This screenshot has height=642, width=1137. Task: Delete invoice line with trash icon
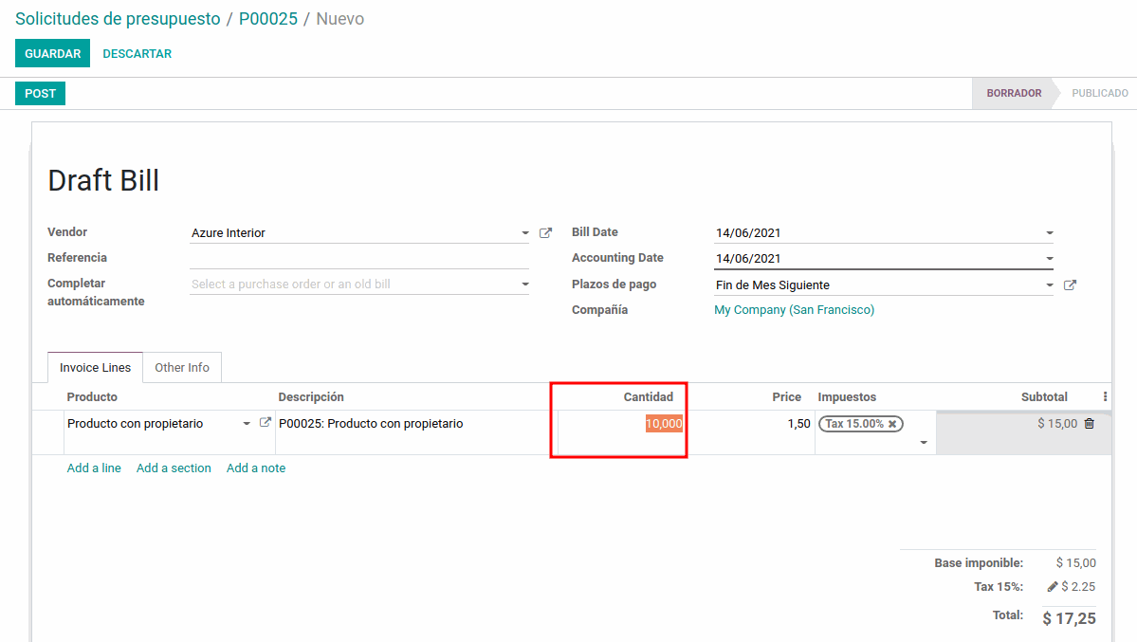click(1089, 424)
